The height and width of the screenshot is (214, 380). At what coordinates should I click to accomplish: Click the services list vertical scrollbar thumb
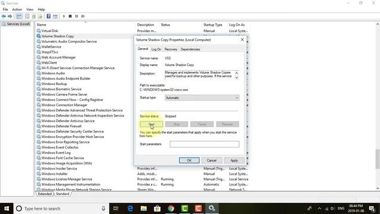coord(378,159)
